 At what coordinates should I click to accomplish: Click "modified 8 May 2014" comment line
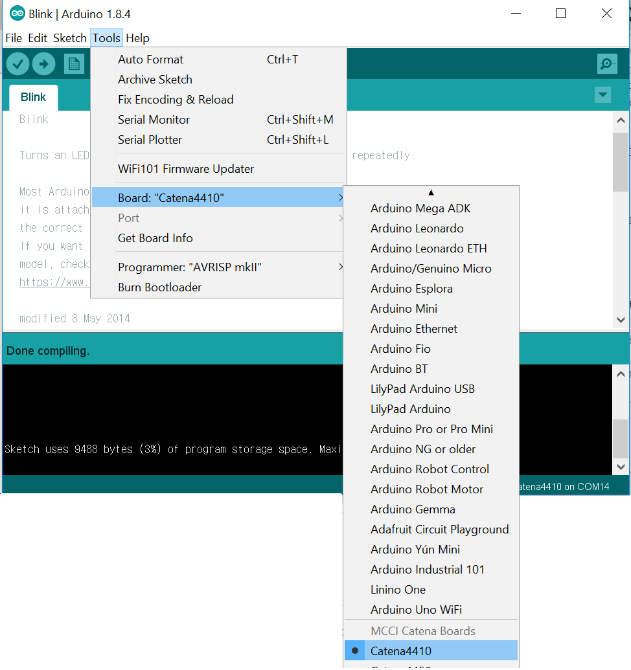75,318
